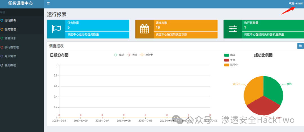
Task: Click the calendar icon on 调度次数 card
Action: pyautogui.click(x=144, y=29)
